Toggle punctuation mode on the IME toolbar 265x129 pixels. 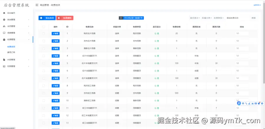pyautogui.click(x=246, y=103)
